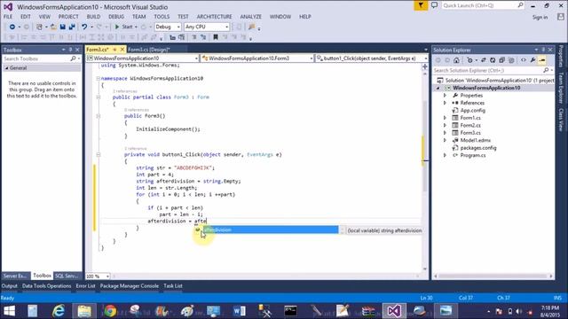
Task: Open the EDIT menu
Action: tap(26, 17)
